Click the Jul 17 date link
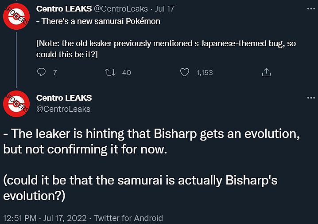 165,8
